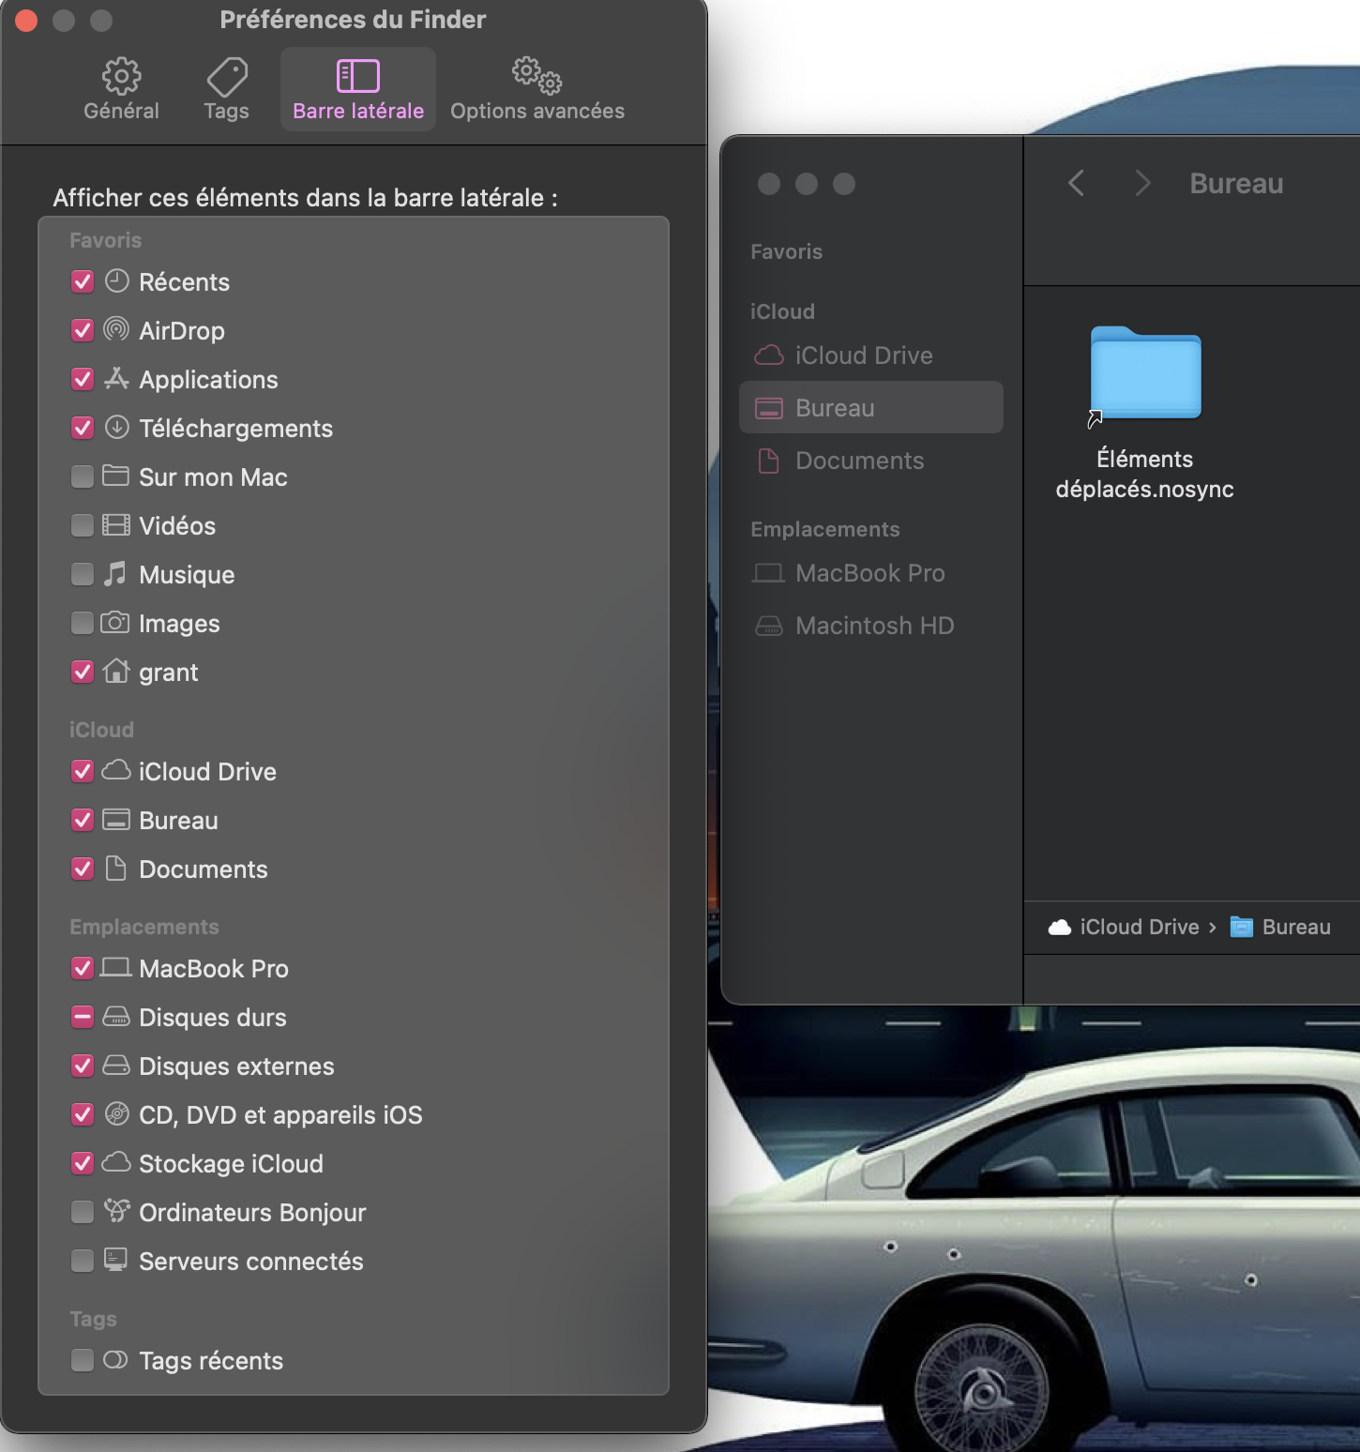
Task: Select the Barre latérale tab
Action: click(357, 90)
